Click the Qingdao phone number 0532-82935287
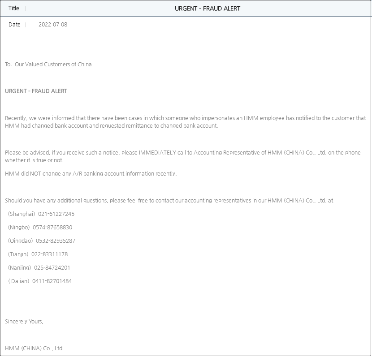This screenshot has width=372, height=357. click(56, 241)
